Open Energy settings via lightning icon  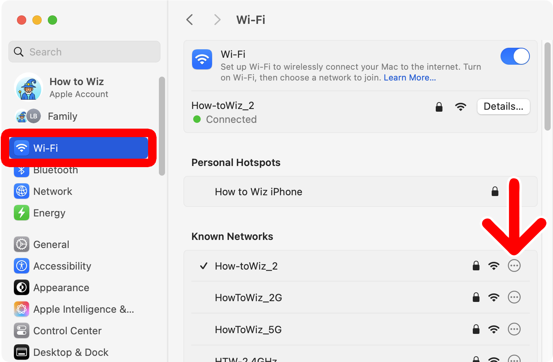click(22, 213)
